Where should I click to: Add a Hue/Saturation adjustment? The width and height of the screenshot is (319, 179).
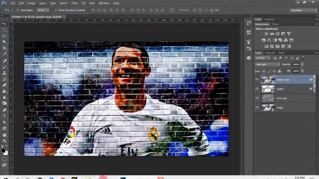264,40
